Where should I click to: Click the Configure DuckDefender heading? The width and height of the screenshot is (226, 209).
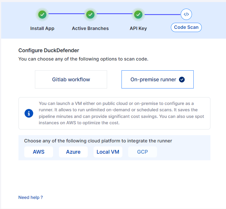pos(49,50)
